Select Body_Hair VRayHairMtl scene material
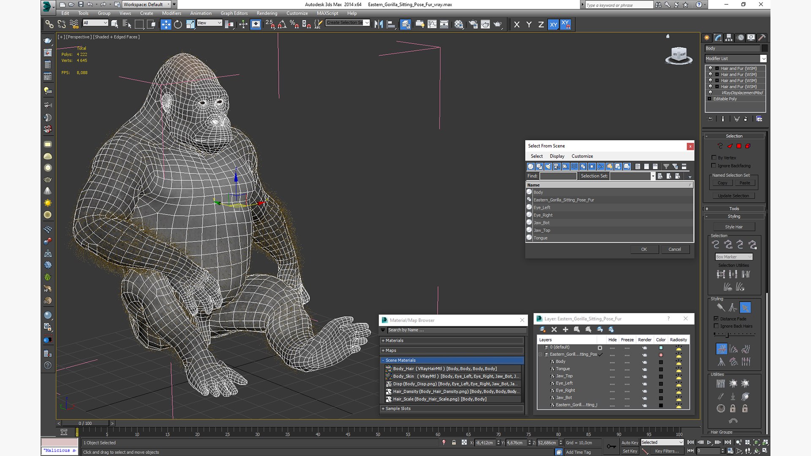Screen dimensions: 811x456 [453, 369]
